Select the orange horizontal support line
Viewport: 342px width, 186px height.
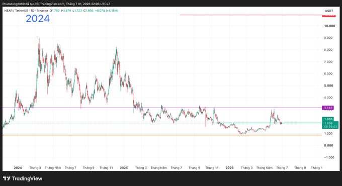(x=162, y=135)
